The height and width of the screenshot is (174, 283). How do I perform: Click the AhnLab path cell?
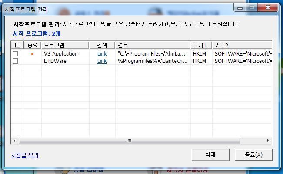click(151, 54)
